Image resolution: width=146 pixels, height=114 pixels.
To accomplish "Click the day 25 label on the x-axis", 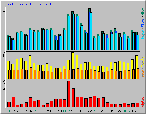I will coord(111,111).
